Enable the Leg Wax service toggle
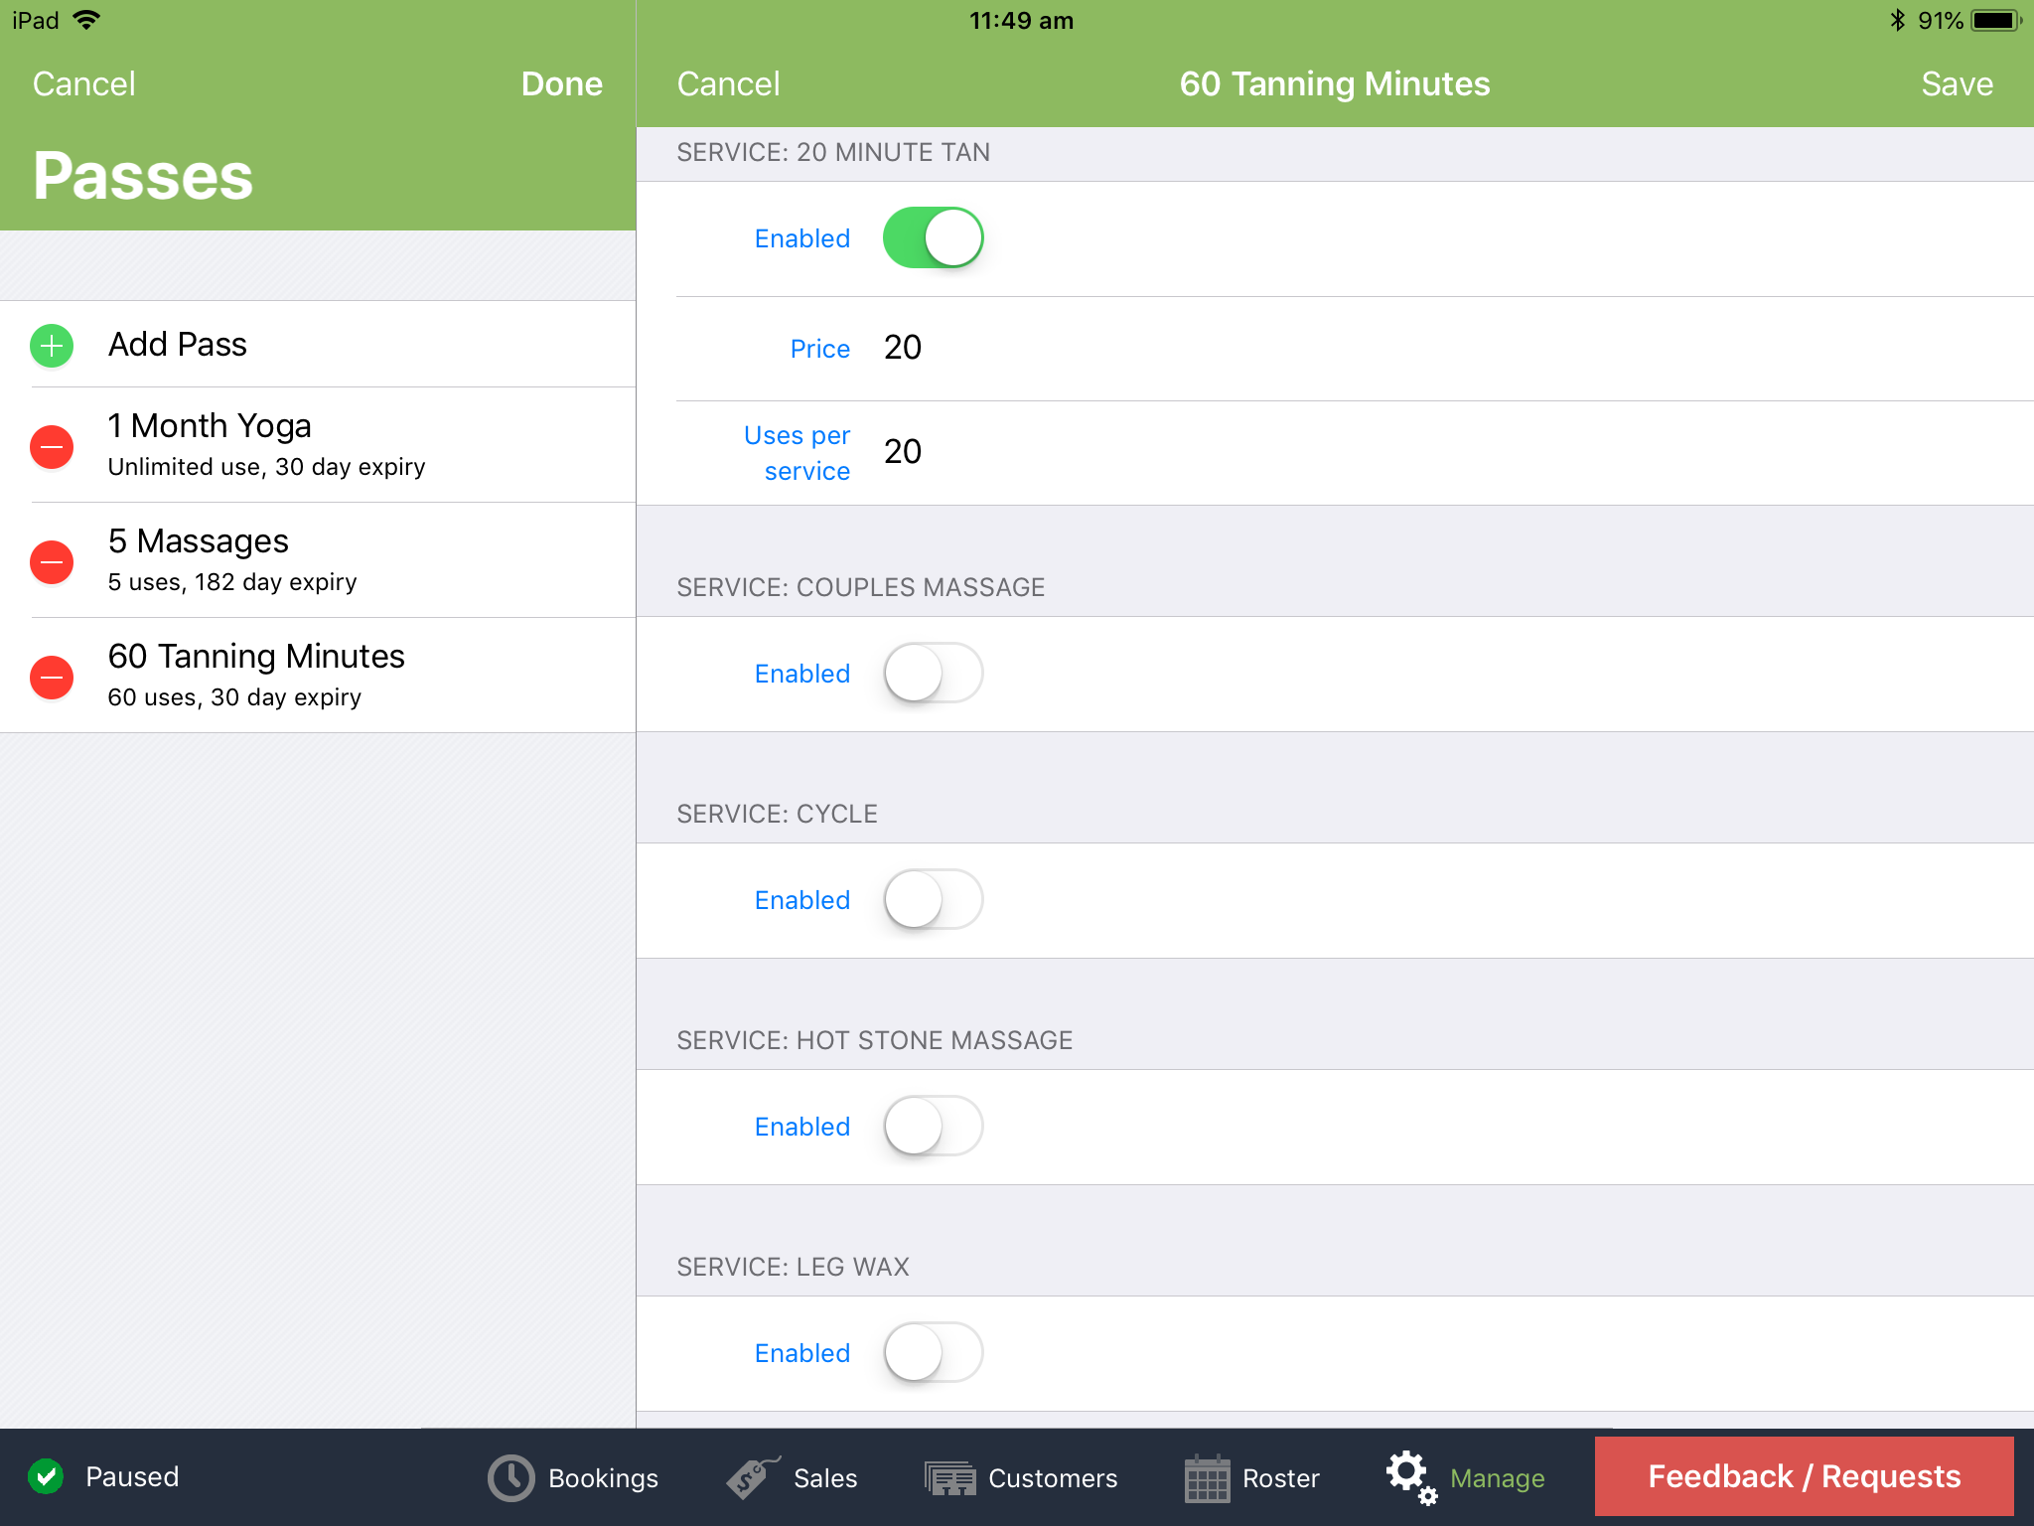The width and height of the screenshot is (2034, 1526). point(933,1353)
